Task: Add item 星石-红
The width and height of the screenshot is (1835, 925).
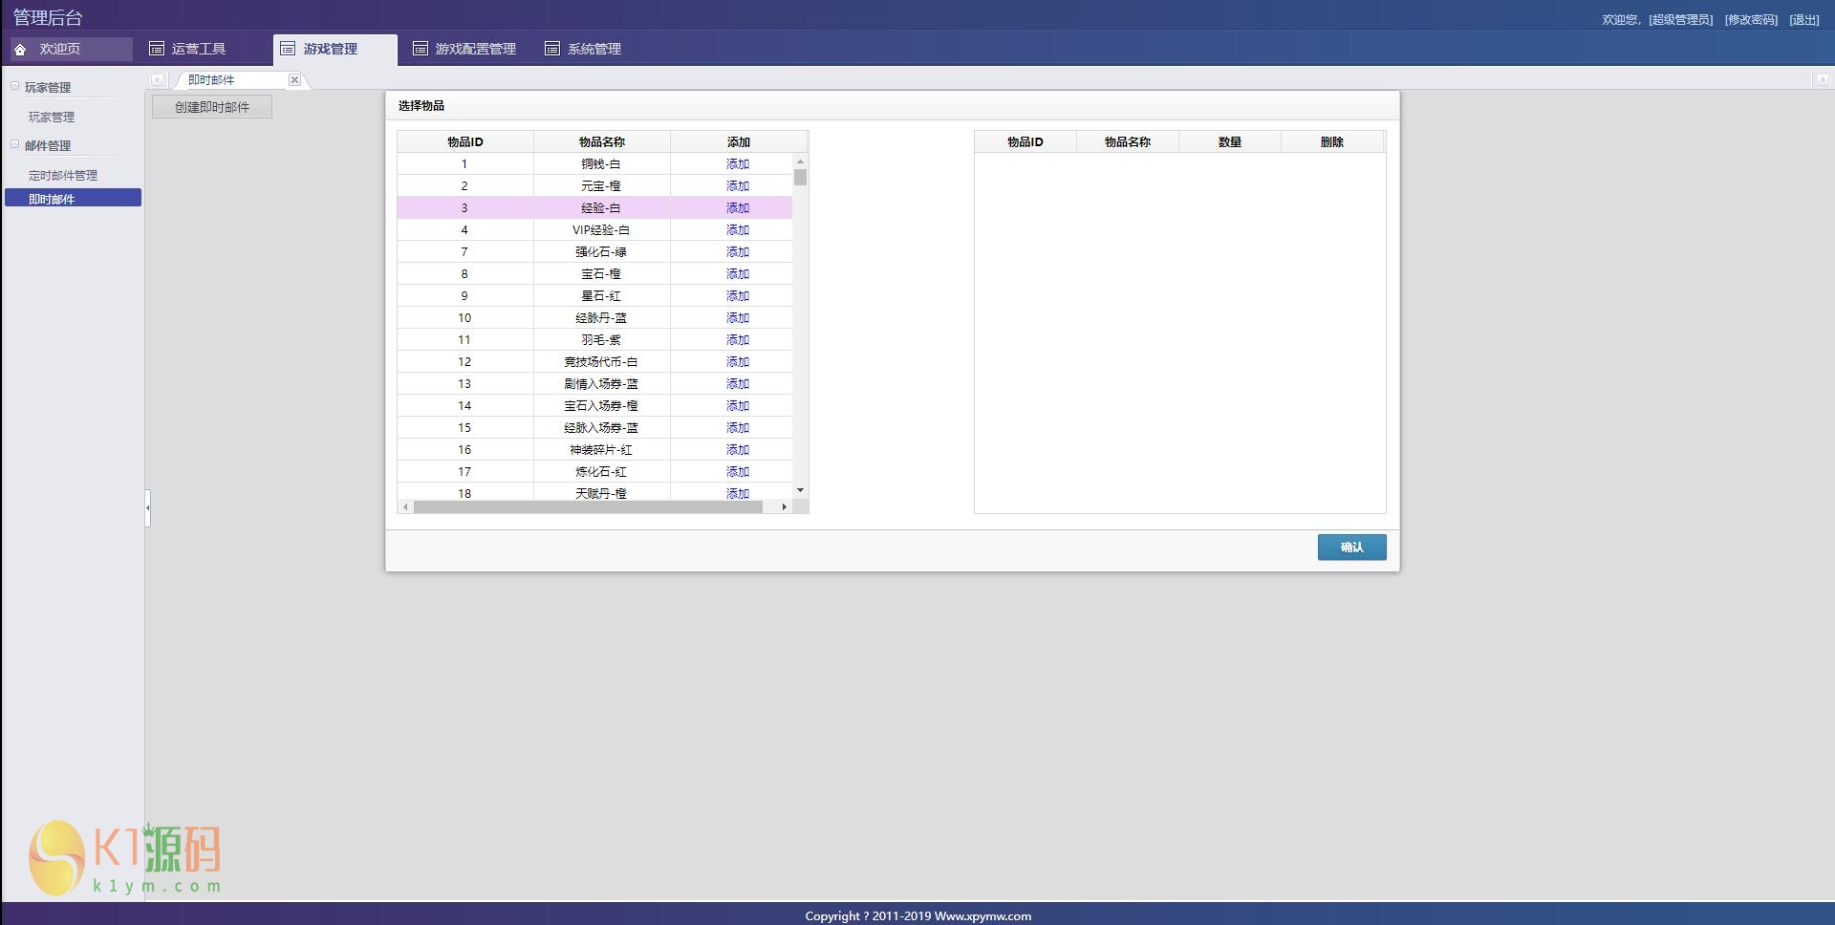Action: [x=738, y=296]
